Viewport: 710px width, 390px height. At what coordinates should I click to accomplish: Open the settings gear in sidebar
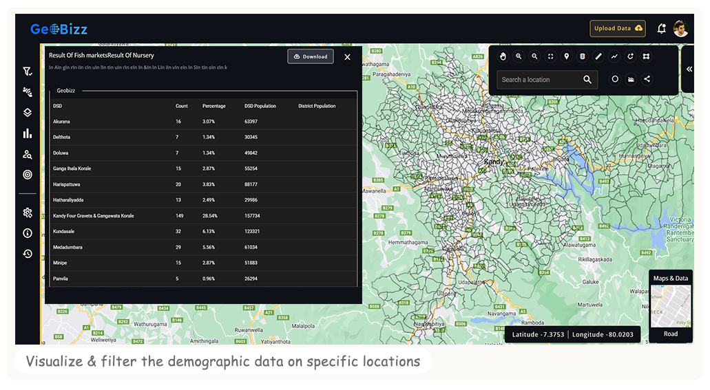tap(28, 213)
